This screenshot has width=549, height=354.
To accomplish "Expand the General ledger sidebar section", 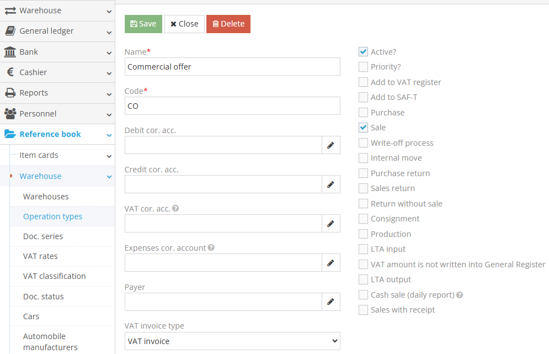I will coord(57,31).
